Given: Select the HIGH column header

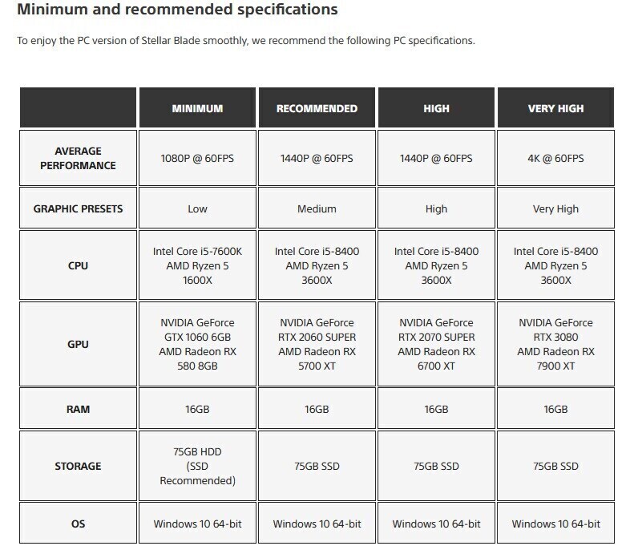Looking at the screenshot, I should [x=436, y=107].
